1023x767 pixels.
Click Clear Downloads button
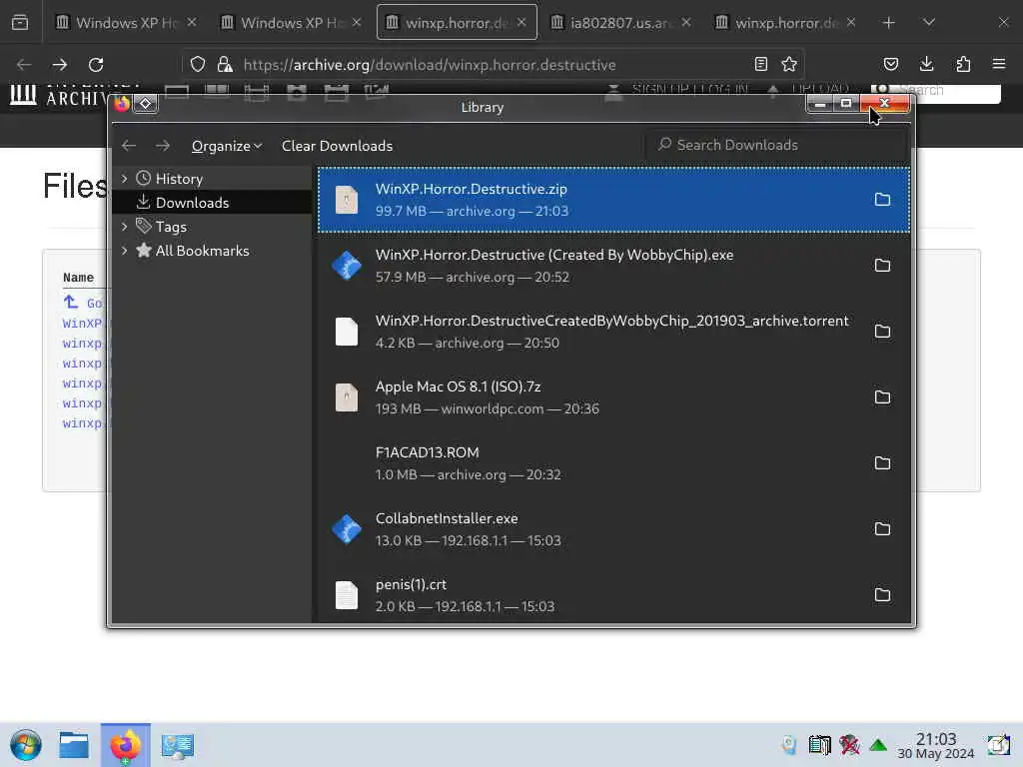point(337,146)
